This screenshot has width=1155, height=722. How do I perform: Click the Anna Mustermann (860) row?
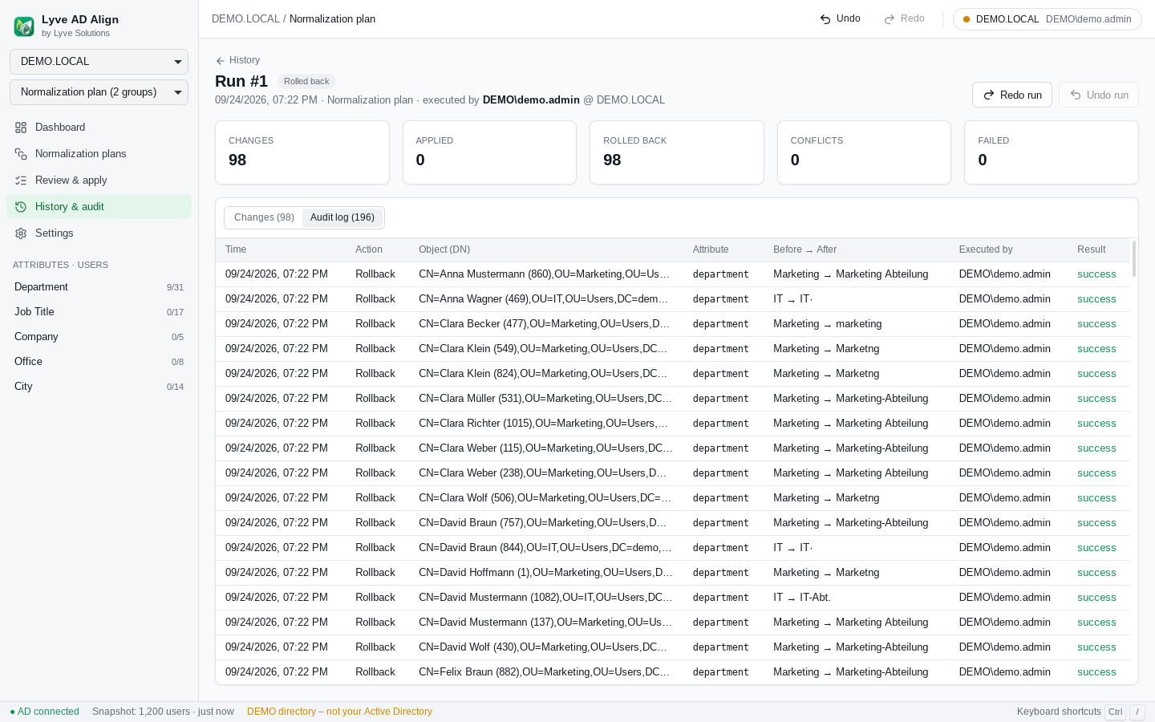(673, 274)
